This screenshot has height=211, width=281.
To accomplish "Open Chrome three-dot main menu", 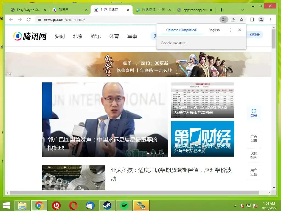I will (270, 20).
